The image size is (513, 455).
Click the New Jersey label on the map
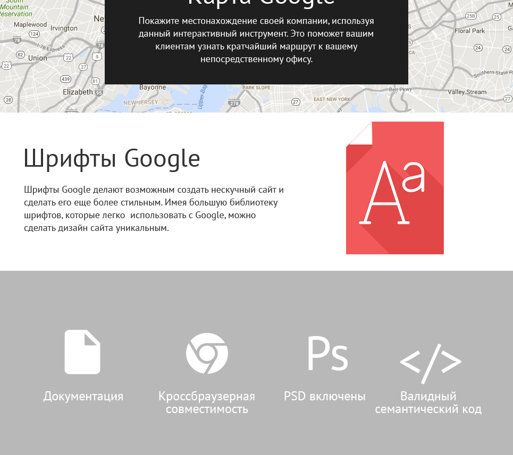141,102
